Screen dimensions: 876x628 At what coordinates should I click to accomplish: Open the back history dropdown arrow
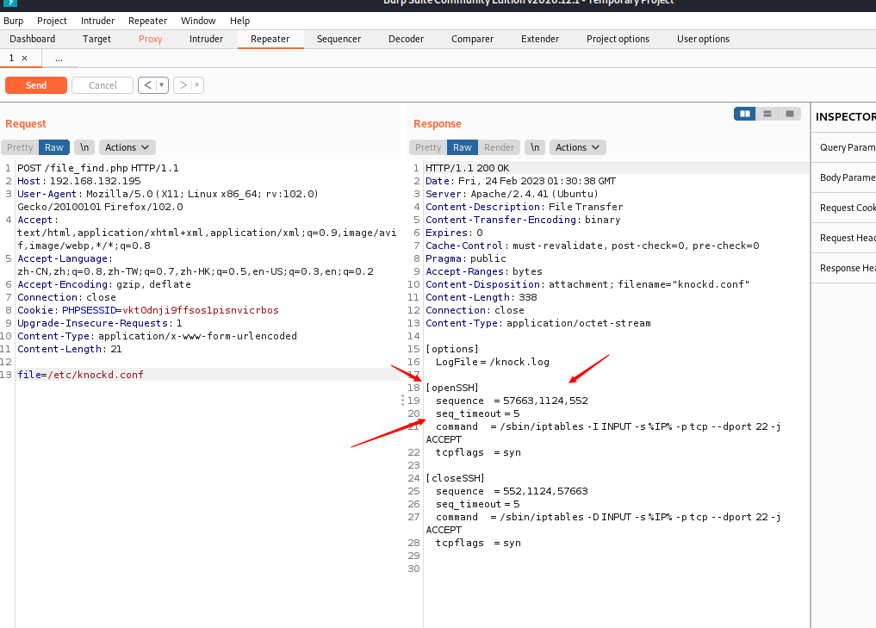pyautogui.click(x=161, y=85)
